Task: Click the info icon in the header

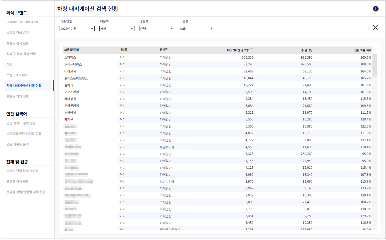Action: (x=376, y=9)
